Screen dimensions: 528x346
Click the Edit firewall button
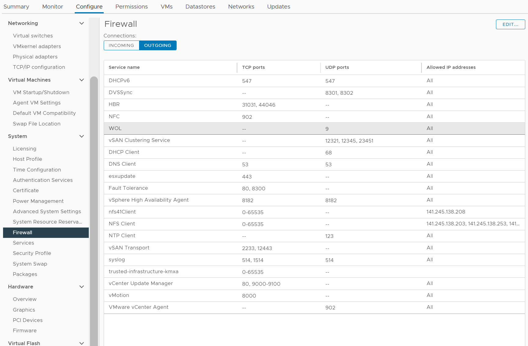coord(510,24)
